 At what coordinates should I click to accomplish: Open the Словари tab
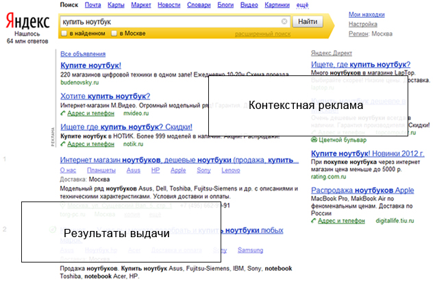pyautogui.click(x=199, y=5)
